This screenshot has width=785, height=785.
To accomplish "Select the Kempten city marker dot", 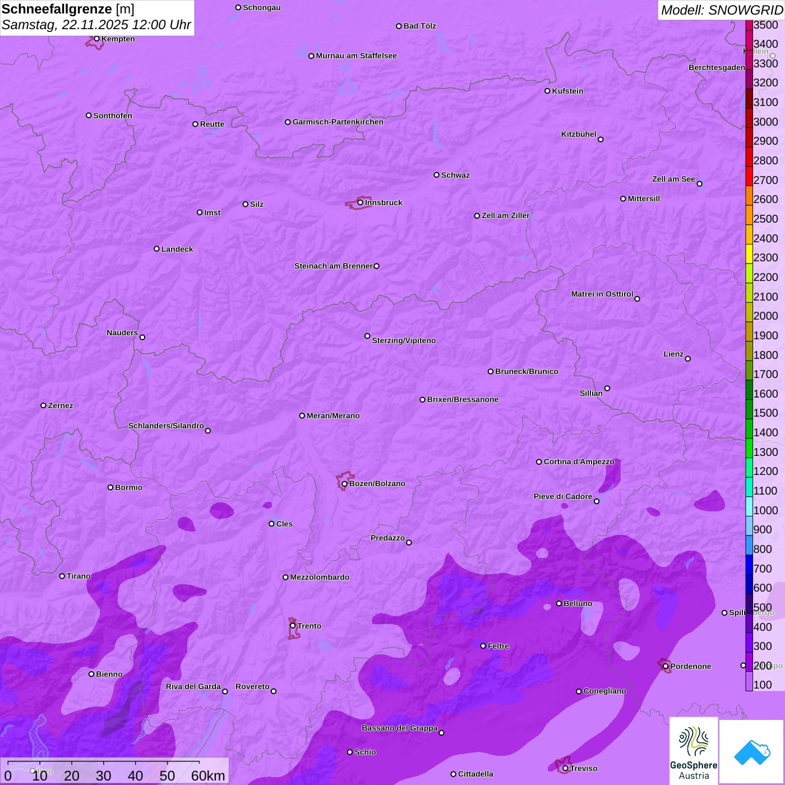I will pyautogui.click(x=96, y=39).
